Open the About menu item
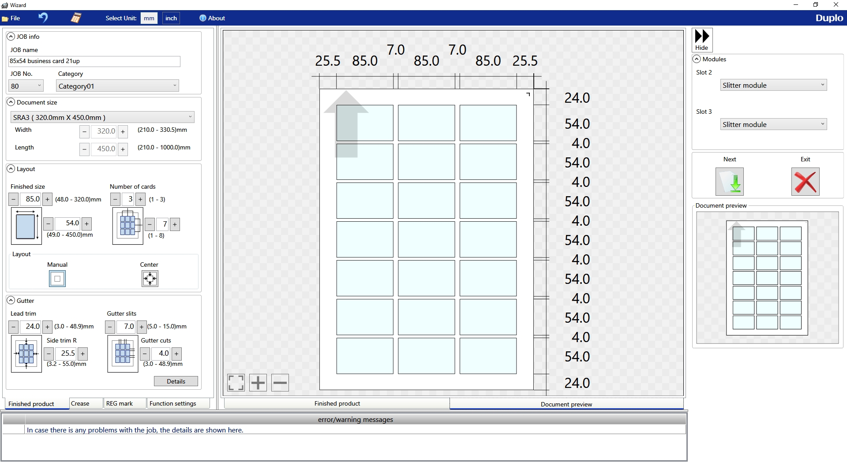The image size is (847, 462). pyautogui.click(x=212, y=18)
